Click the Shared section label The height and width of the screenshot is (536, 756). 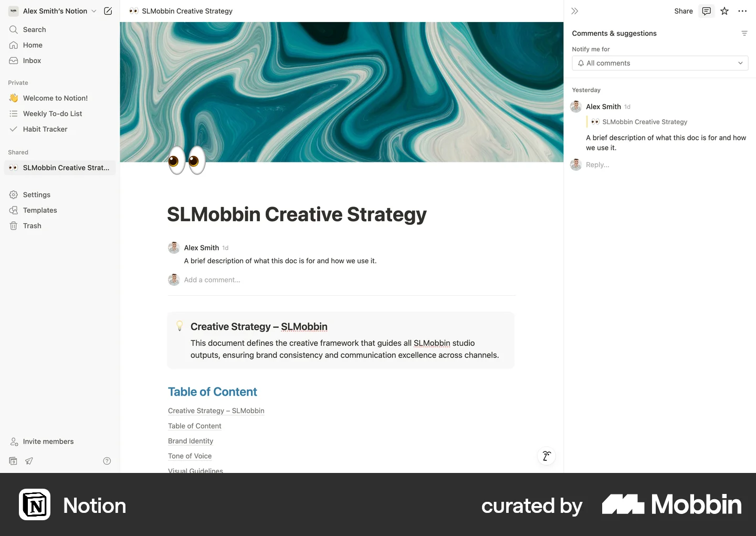[18, 152]
